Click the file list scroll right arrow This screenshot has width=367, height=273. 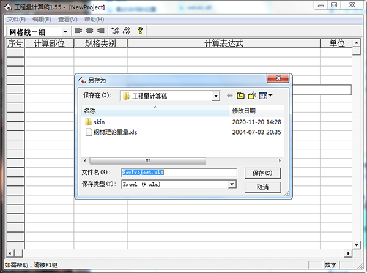pos(280,160)
